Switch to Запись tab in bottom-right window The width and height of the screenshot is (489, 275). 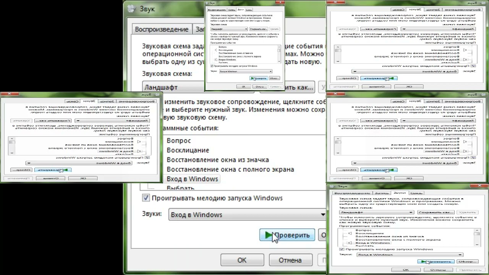click(382, 193)
